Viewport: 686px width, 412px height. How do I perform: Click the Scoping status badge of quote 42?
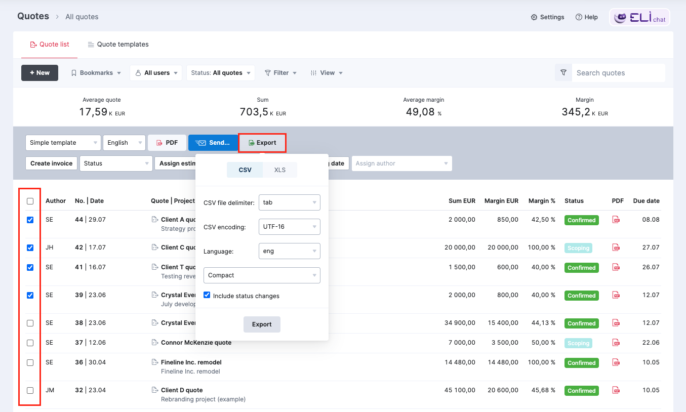[x=578, y=248]
